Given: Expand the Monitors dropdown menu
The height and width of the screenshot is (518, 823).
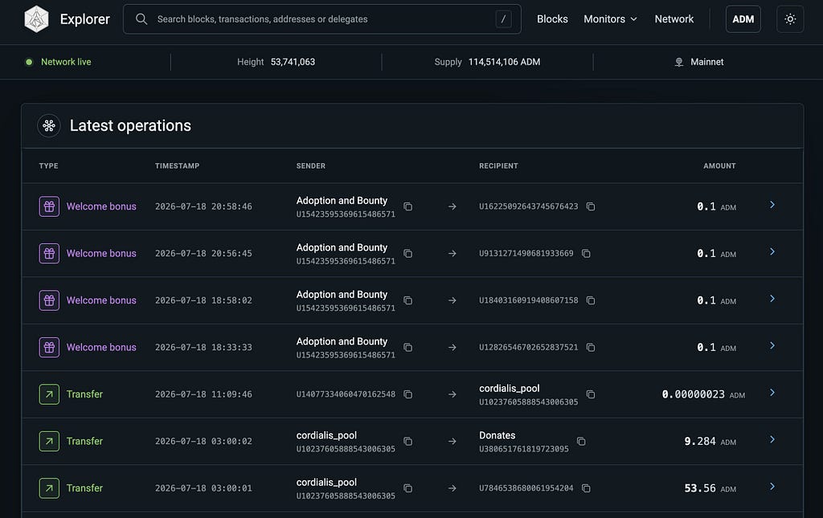Looking at the screenshot, I should point(611,19).
